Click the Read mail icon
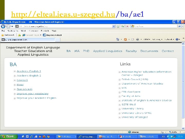The width and height of the screenshot is (185, 139). point(133,39)
